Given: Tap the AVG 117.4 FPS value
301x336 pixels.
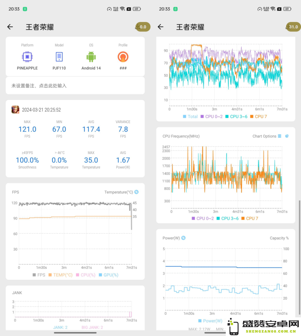Looking at the screenshot, I should point(91,129).
